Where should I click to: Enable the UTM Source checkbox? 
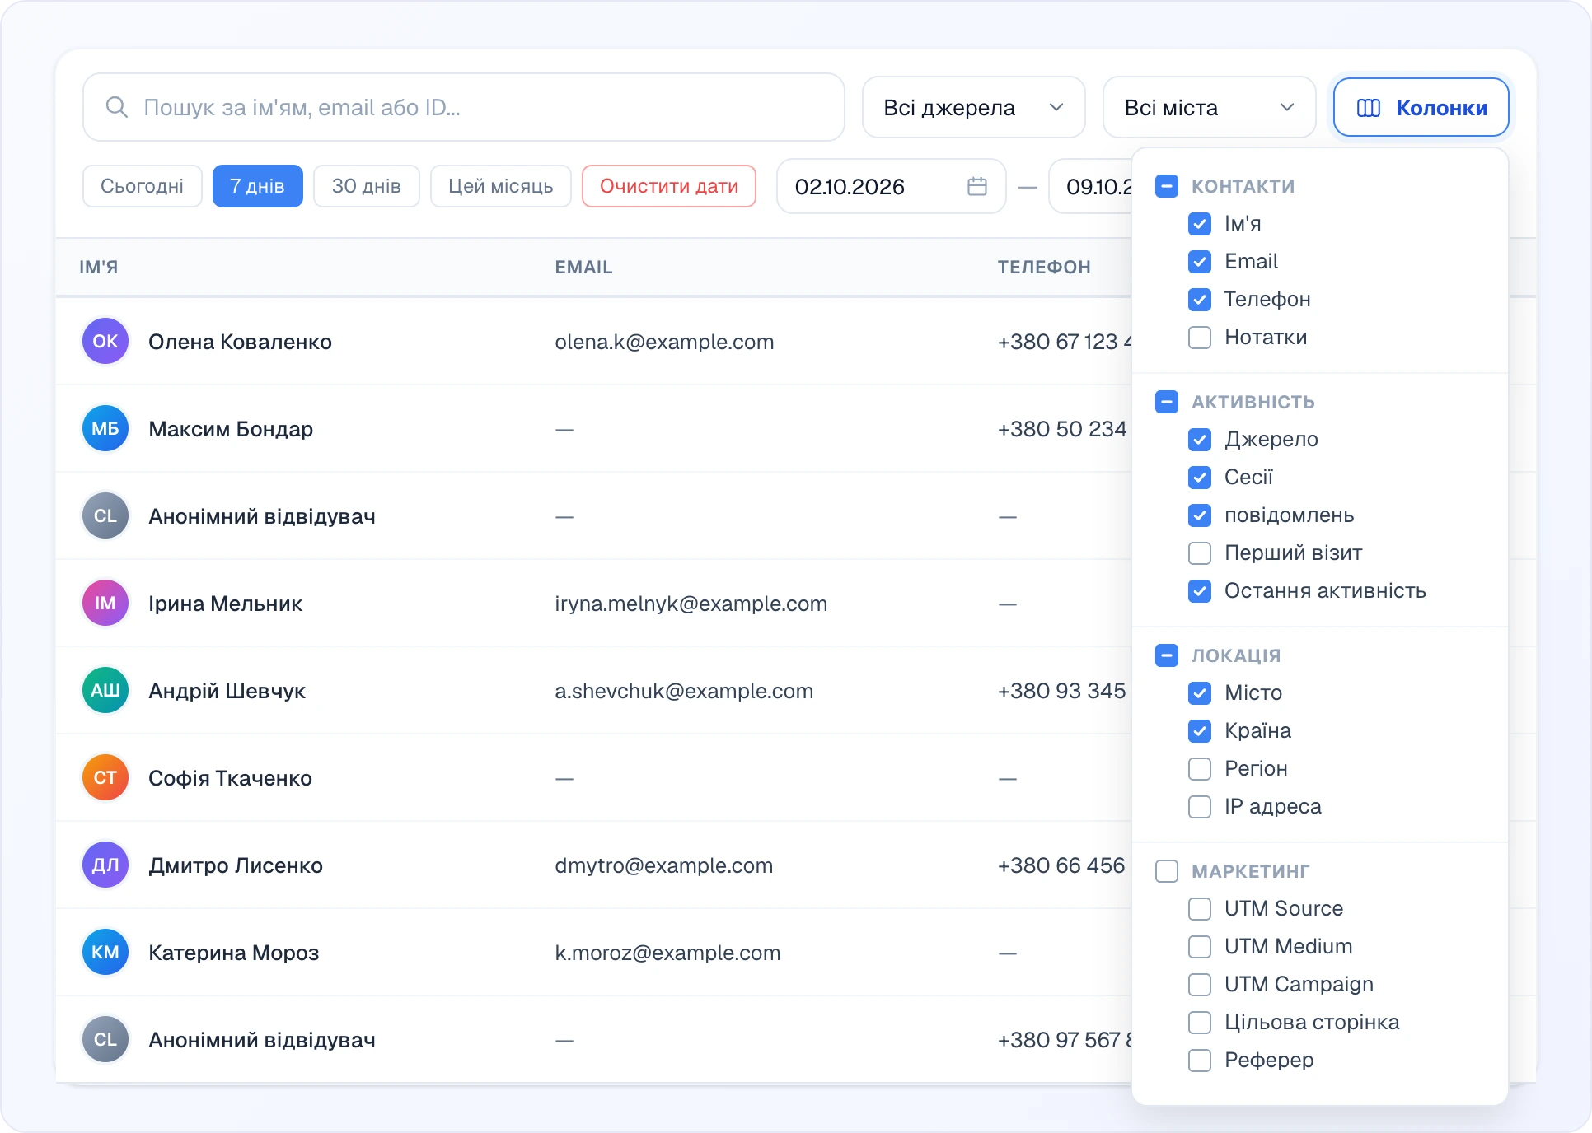(x=1200, y=909)
